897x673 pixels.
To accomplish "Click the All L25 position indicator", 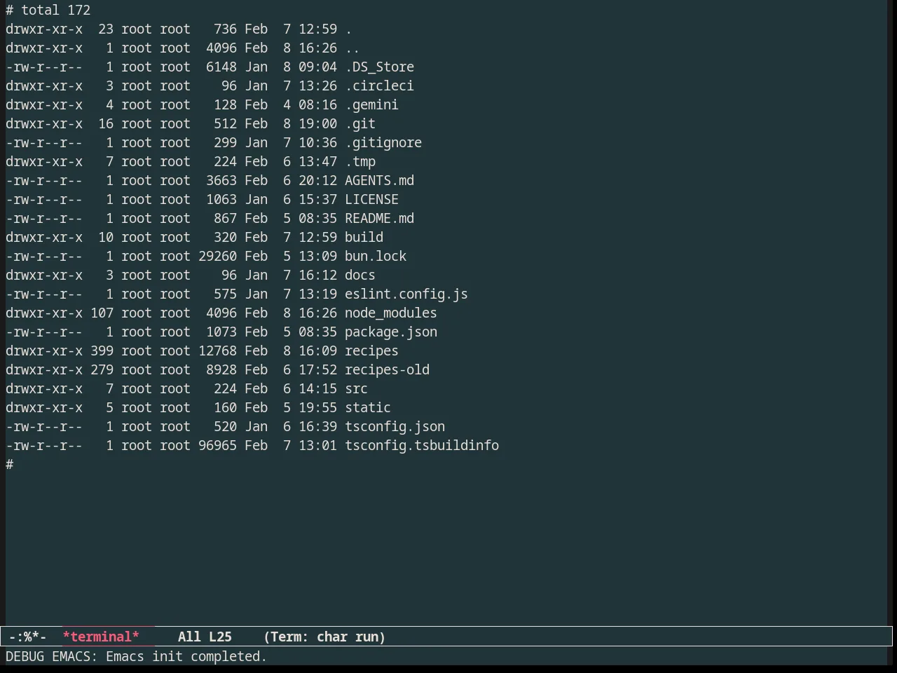I will point(205,637).
